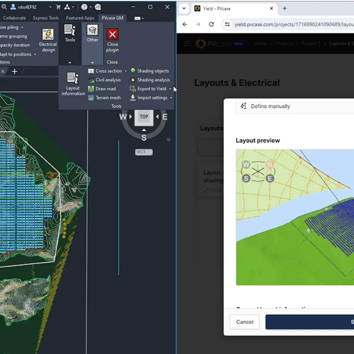This screenshot has width=354, height=354.
Task: Open a new browser tab
Action: 285,9
